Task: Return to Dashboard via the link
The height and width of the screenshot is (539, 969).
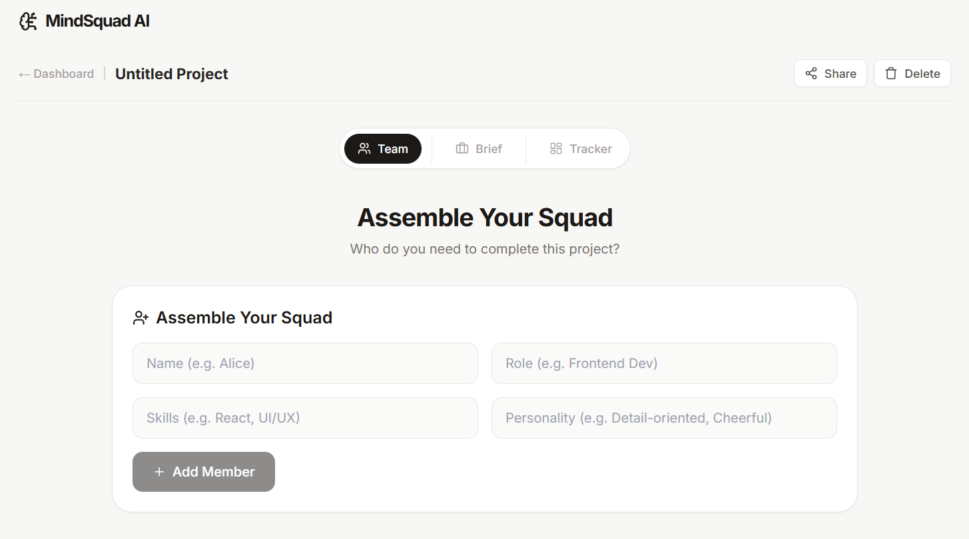Action: pyautogui.click(x=63, y=74)
